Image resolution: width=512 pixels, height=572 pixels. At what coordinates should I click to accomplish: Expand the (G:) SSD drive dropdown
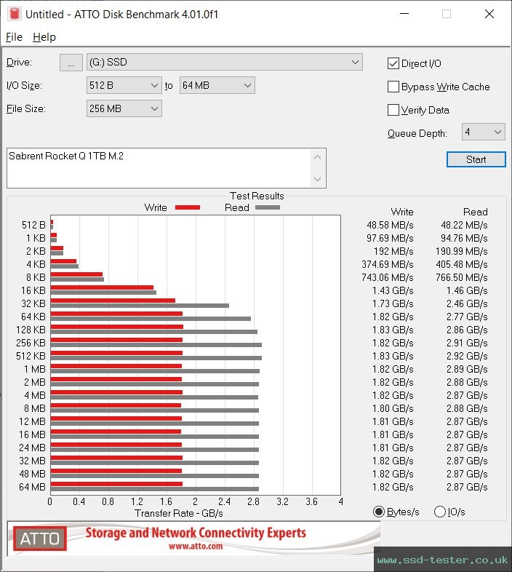pos(224,62)
